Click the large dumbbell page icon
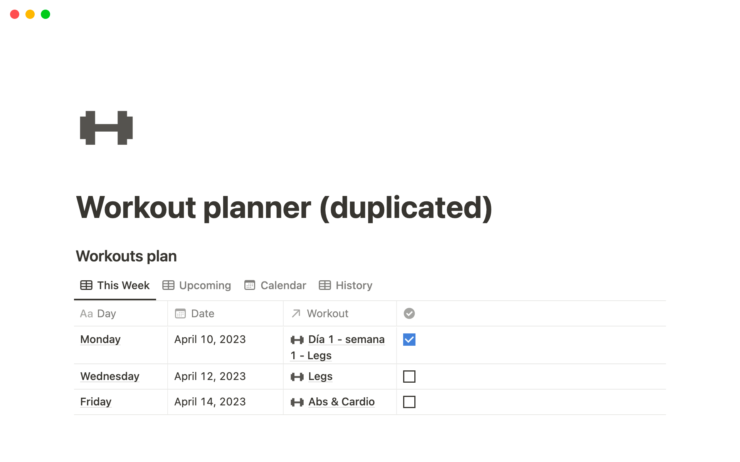This screenshot has height=462, width=740. (106, 128)
